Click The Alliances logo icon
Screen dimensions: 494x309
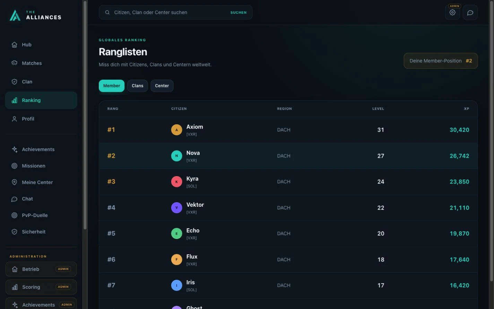pos(15,15)
